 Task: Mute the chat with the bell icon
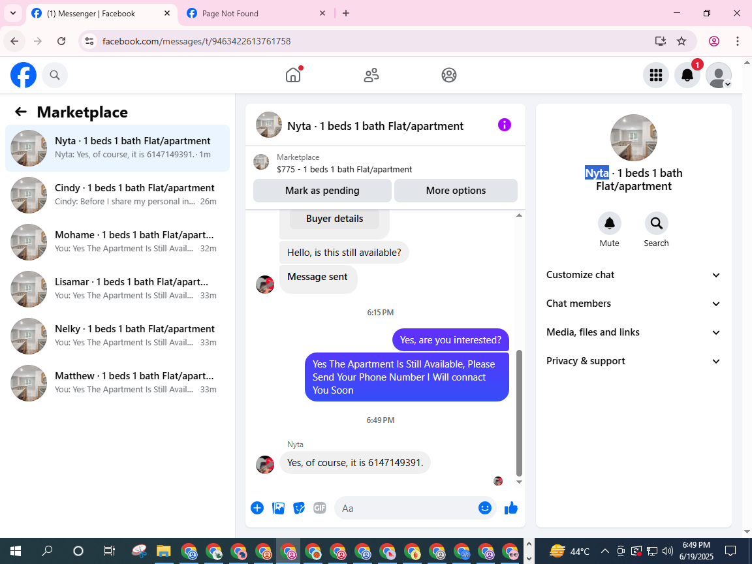coord(609,223)
